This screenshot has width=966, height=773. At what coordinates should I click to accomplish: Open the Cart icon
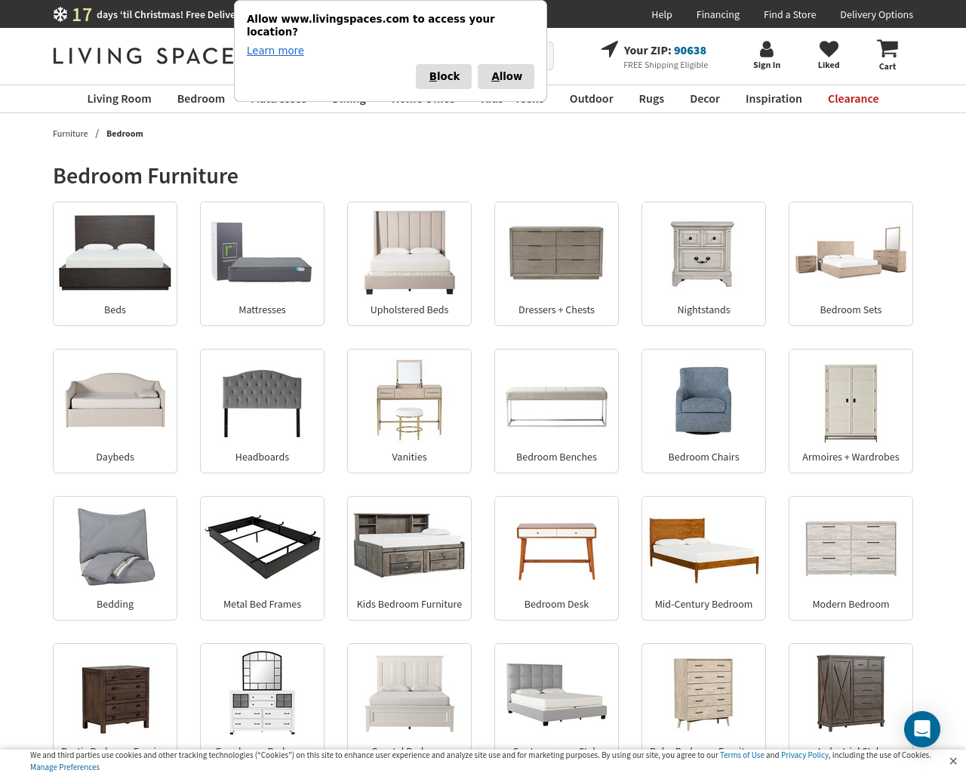[x=887, y=50]
